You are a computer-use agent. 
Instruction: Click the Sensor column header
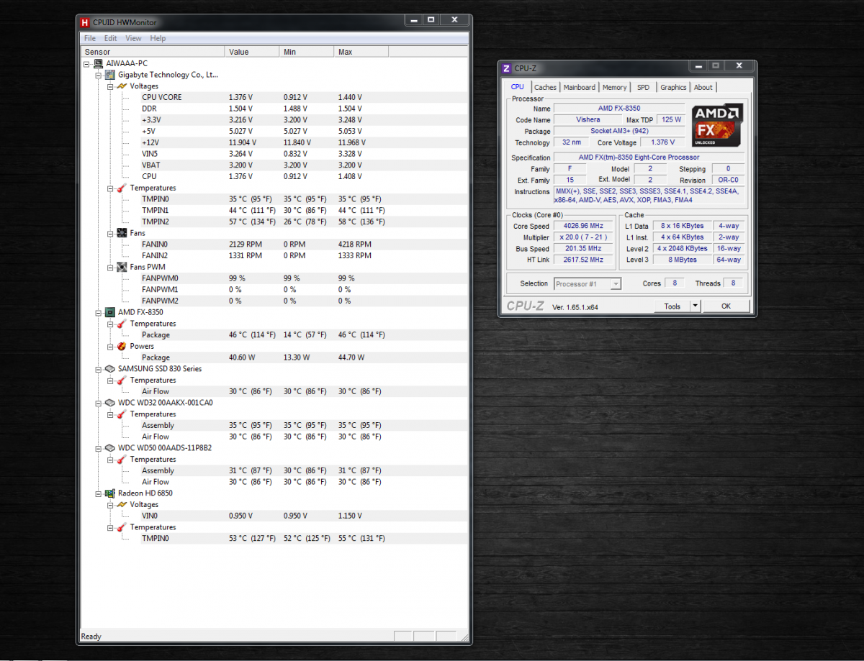153,52
